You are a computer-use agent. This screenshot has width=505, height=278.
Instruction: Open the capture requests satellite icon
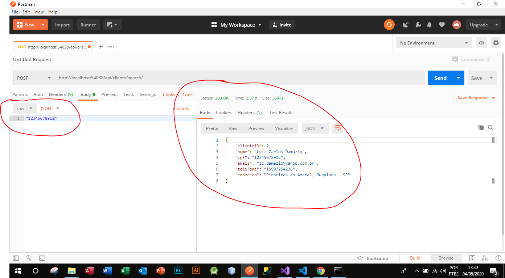coord(406,25)
